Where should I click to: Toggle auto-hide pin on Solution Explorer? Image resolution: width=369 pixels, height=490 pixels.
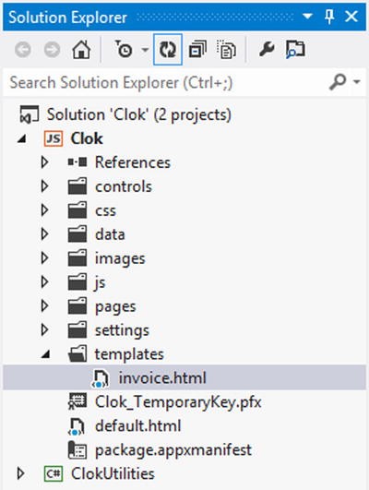pos(329,17)
